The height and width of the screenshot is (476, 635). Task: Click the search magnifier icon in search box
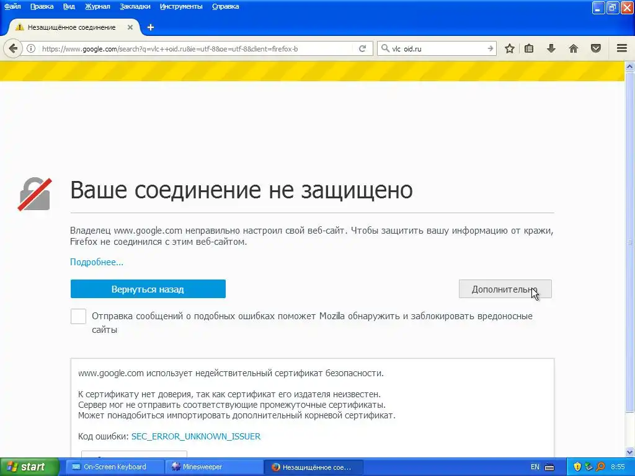coord(385,48)
